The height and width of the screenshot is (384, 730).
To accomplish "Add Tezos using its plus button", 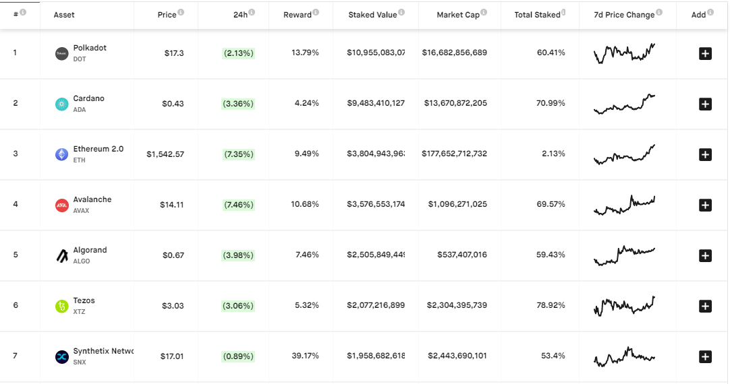I will pos(705,307).
